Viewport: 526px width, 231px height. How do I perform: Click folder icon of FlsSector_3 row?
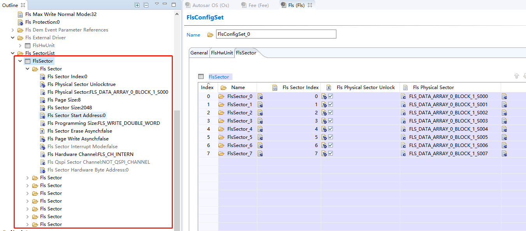pos(222,121)
